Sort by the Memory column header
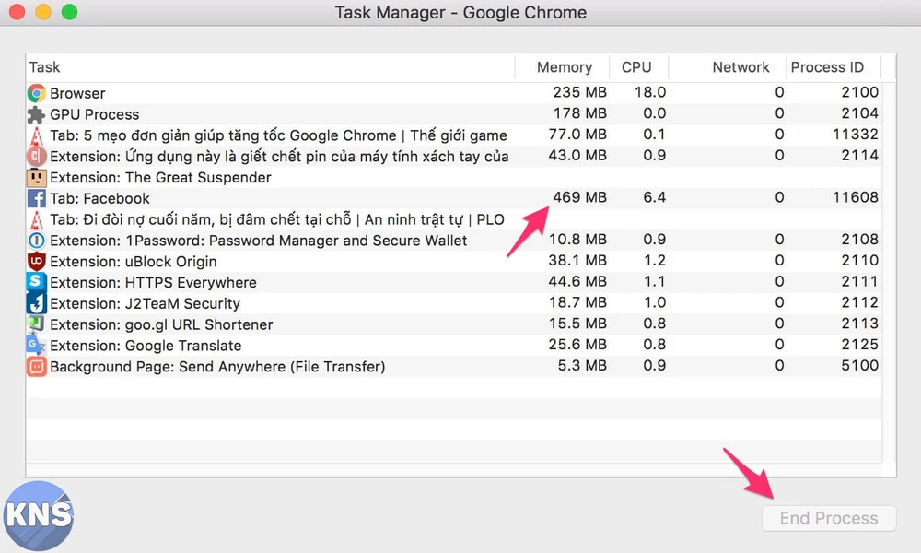The image size is (921, 553). pos(564,67)
